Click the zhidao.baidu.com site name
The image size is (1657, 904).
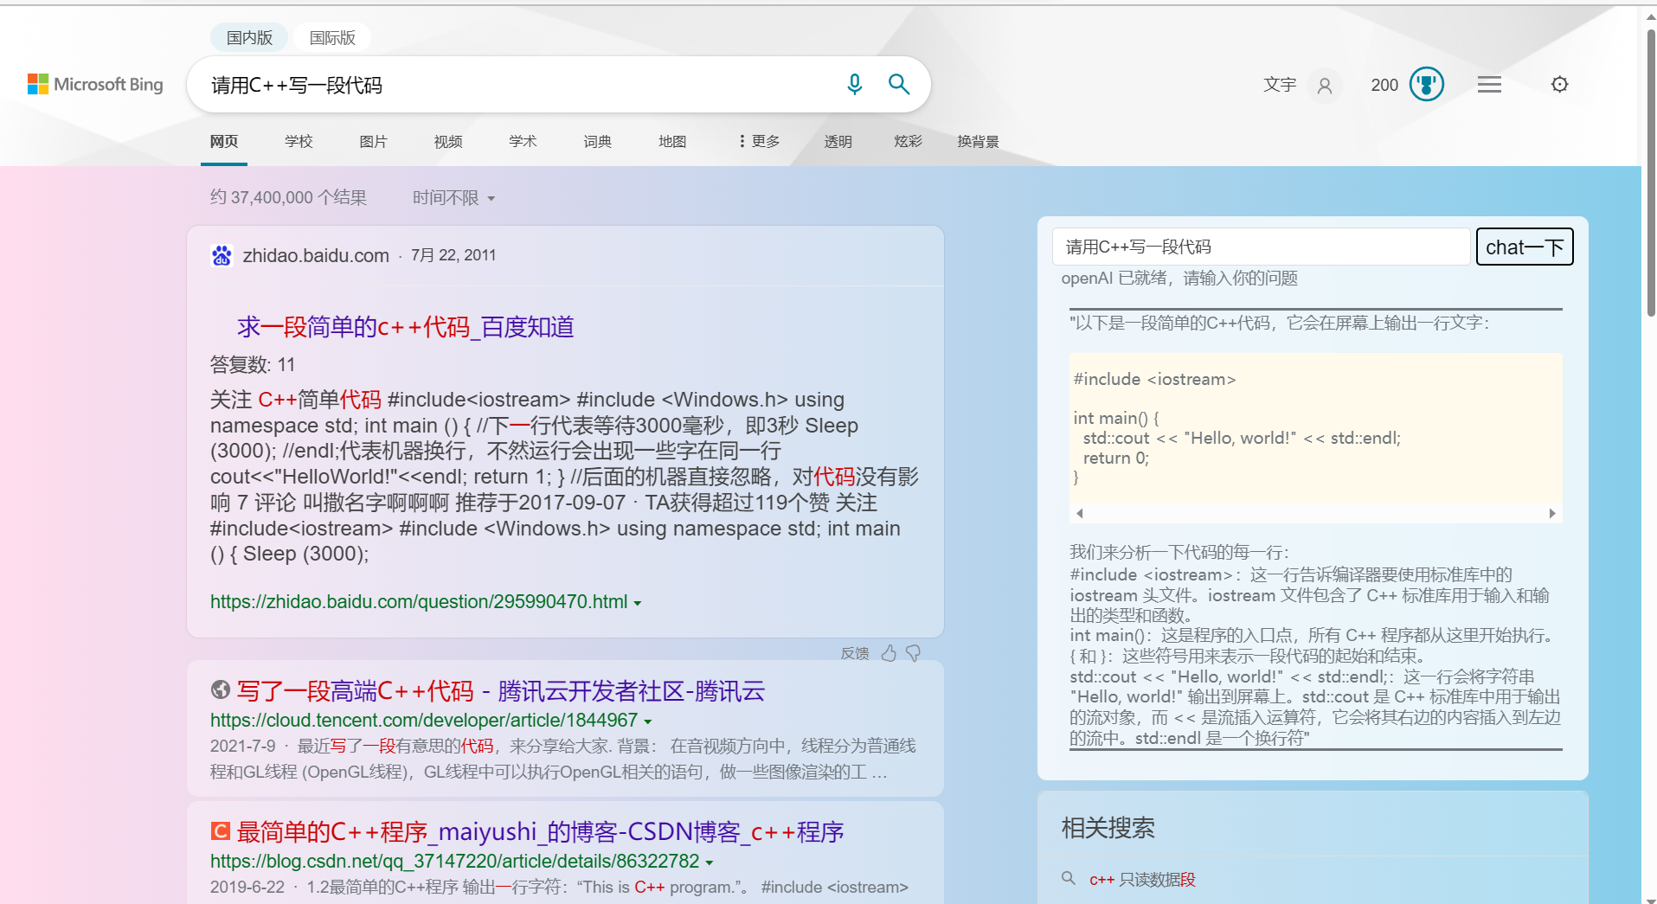click(316, 255)
